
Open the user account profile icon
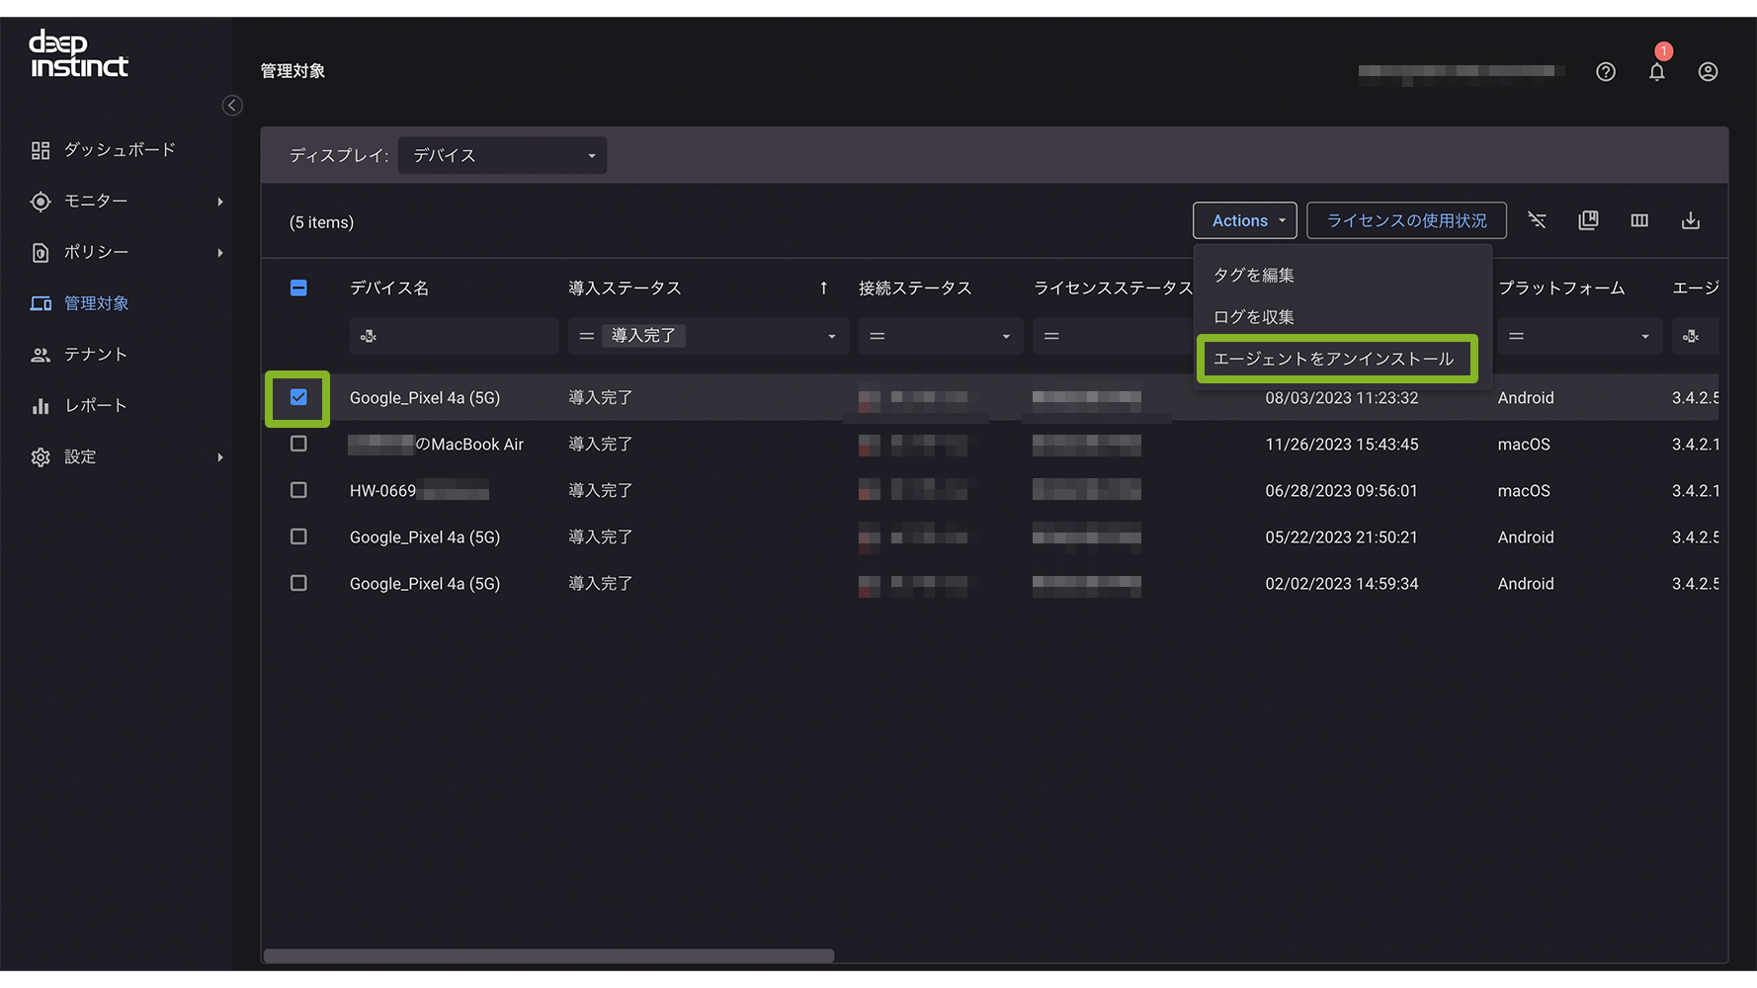point(1708,72)
